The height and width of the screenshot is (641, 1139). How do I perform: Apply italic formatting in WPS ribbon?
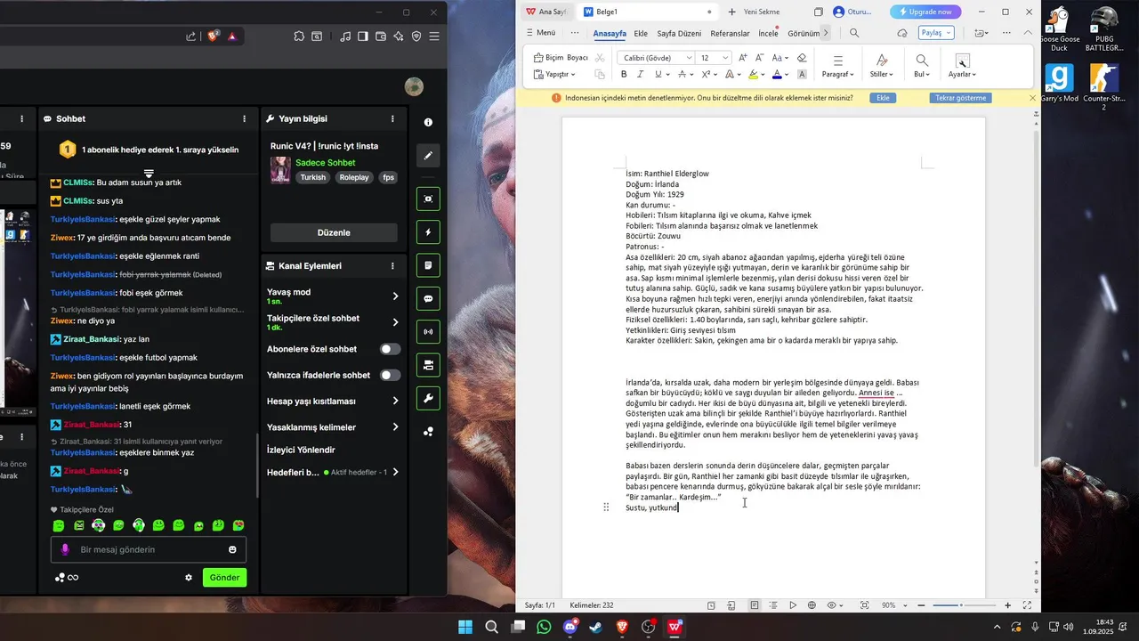(x=641, y=75)
